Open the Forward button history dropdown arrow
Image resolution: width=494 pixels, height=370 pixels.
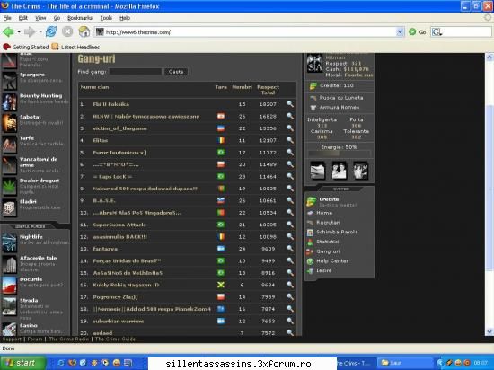coord(40,31)
